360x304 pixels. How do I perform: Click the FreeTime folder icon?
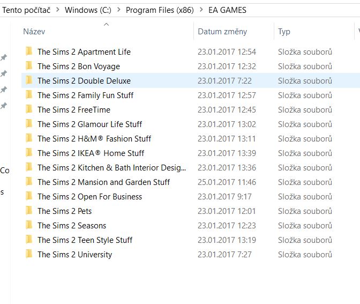pos(29,110)
